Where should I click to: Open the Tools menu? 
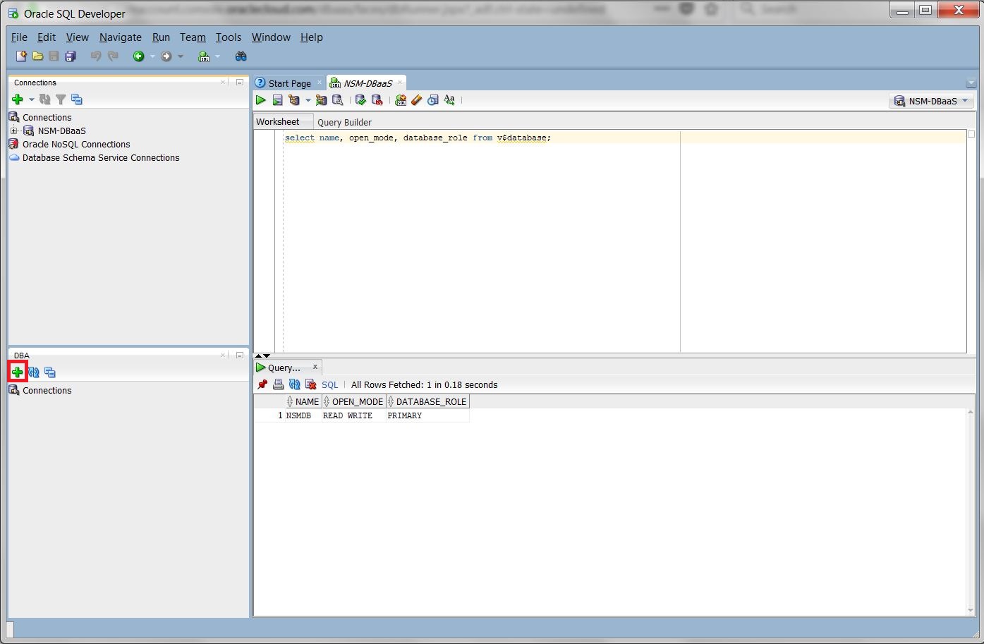(x=228, y=37)
